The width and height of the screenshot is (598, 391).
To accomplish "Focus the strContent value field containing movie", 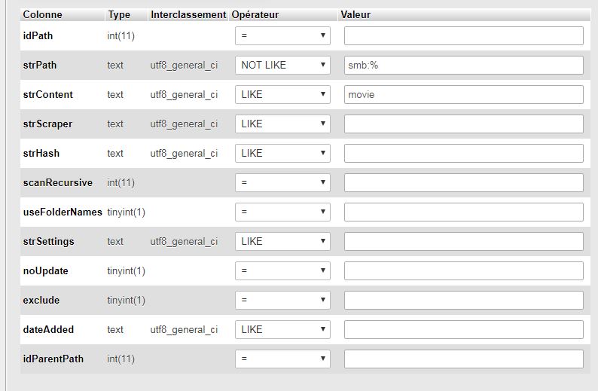I will point(463,94).
